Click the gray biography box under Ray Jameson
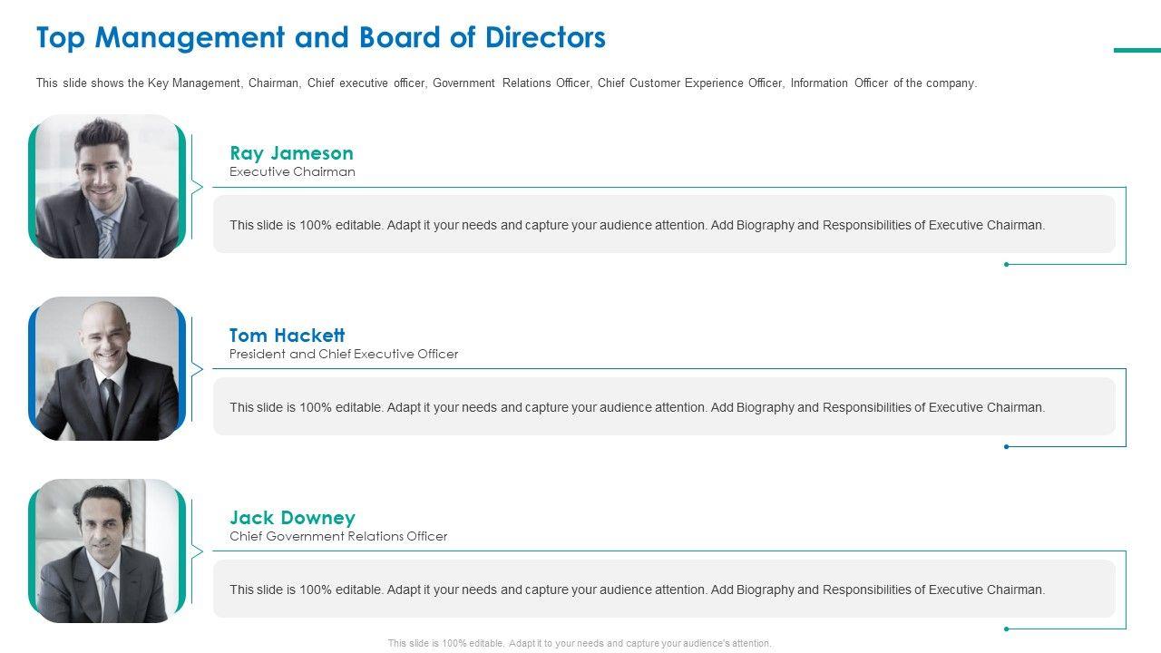This screenshot has height=653, width=1161. (664, 224)
